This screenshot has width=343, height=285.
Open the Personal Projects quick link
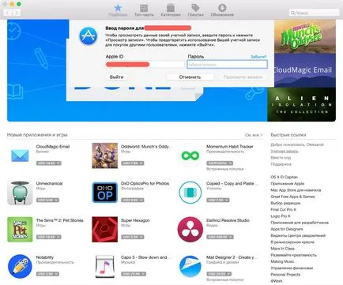[x=285, y=275]
